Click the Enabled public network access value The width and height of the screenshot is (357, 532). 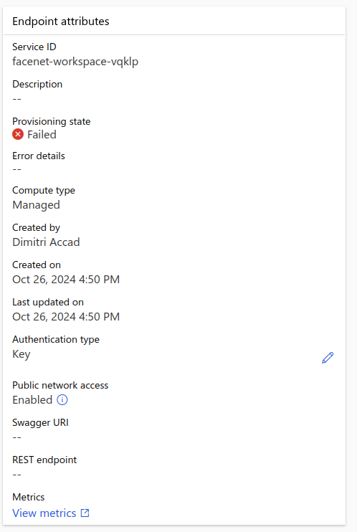[32, 399]
